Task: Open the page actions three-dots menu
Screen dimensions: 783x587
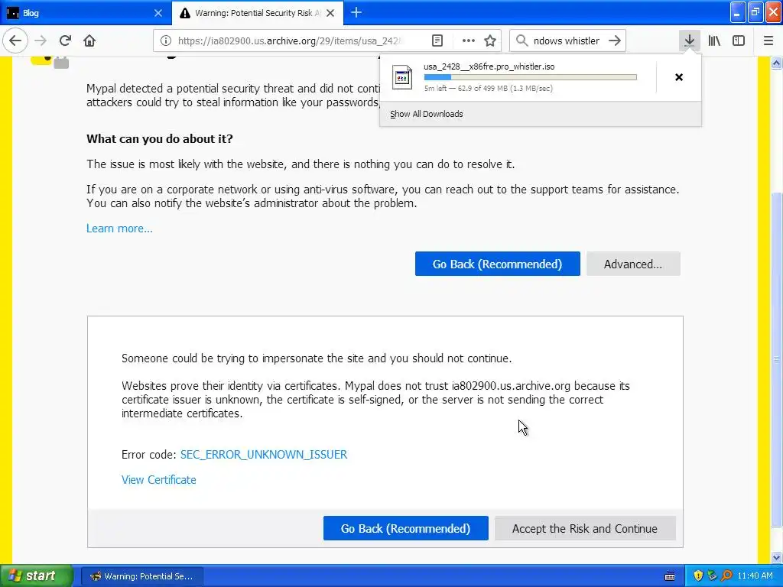Action: point(469,41)
